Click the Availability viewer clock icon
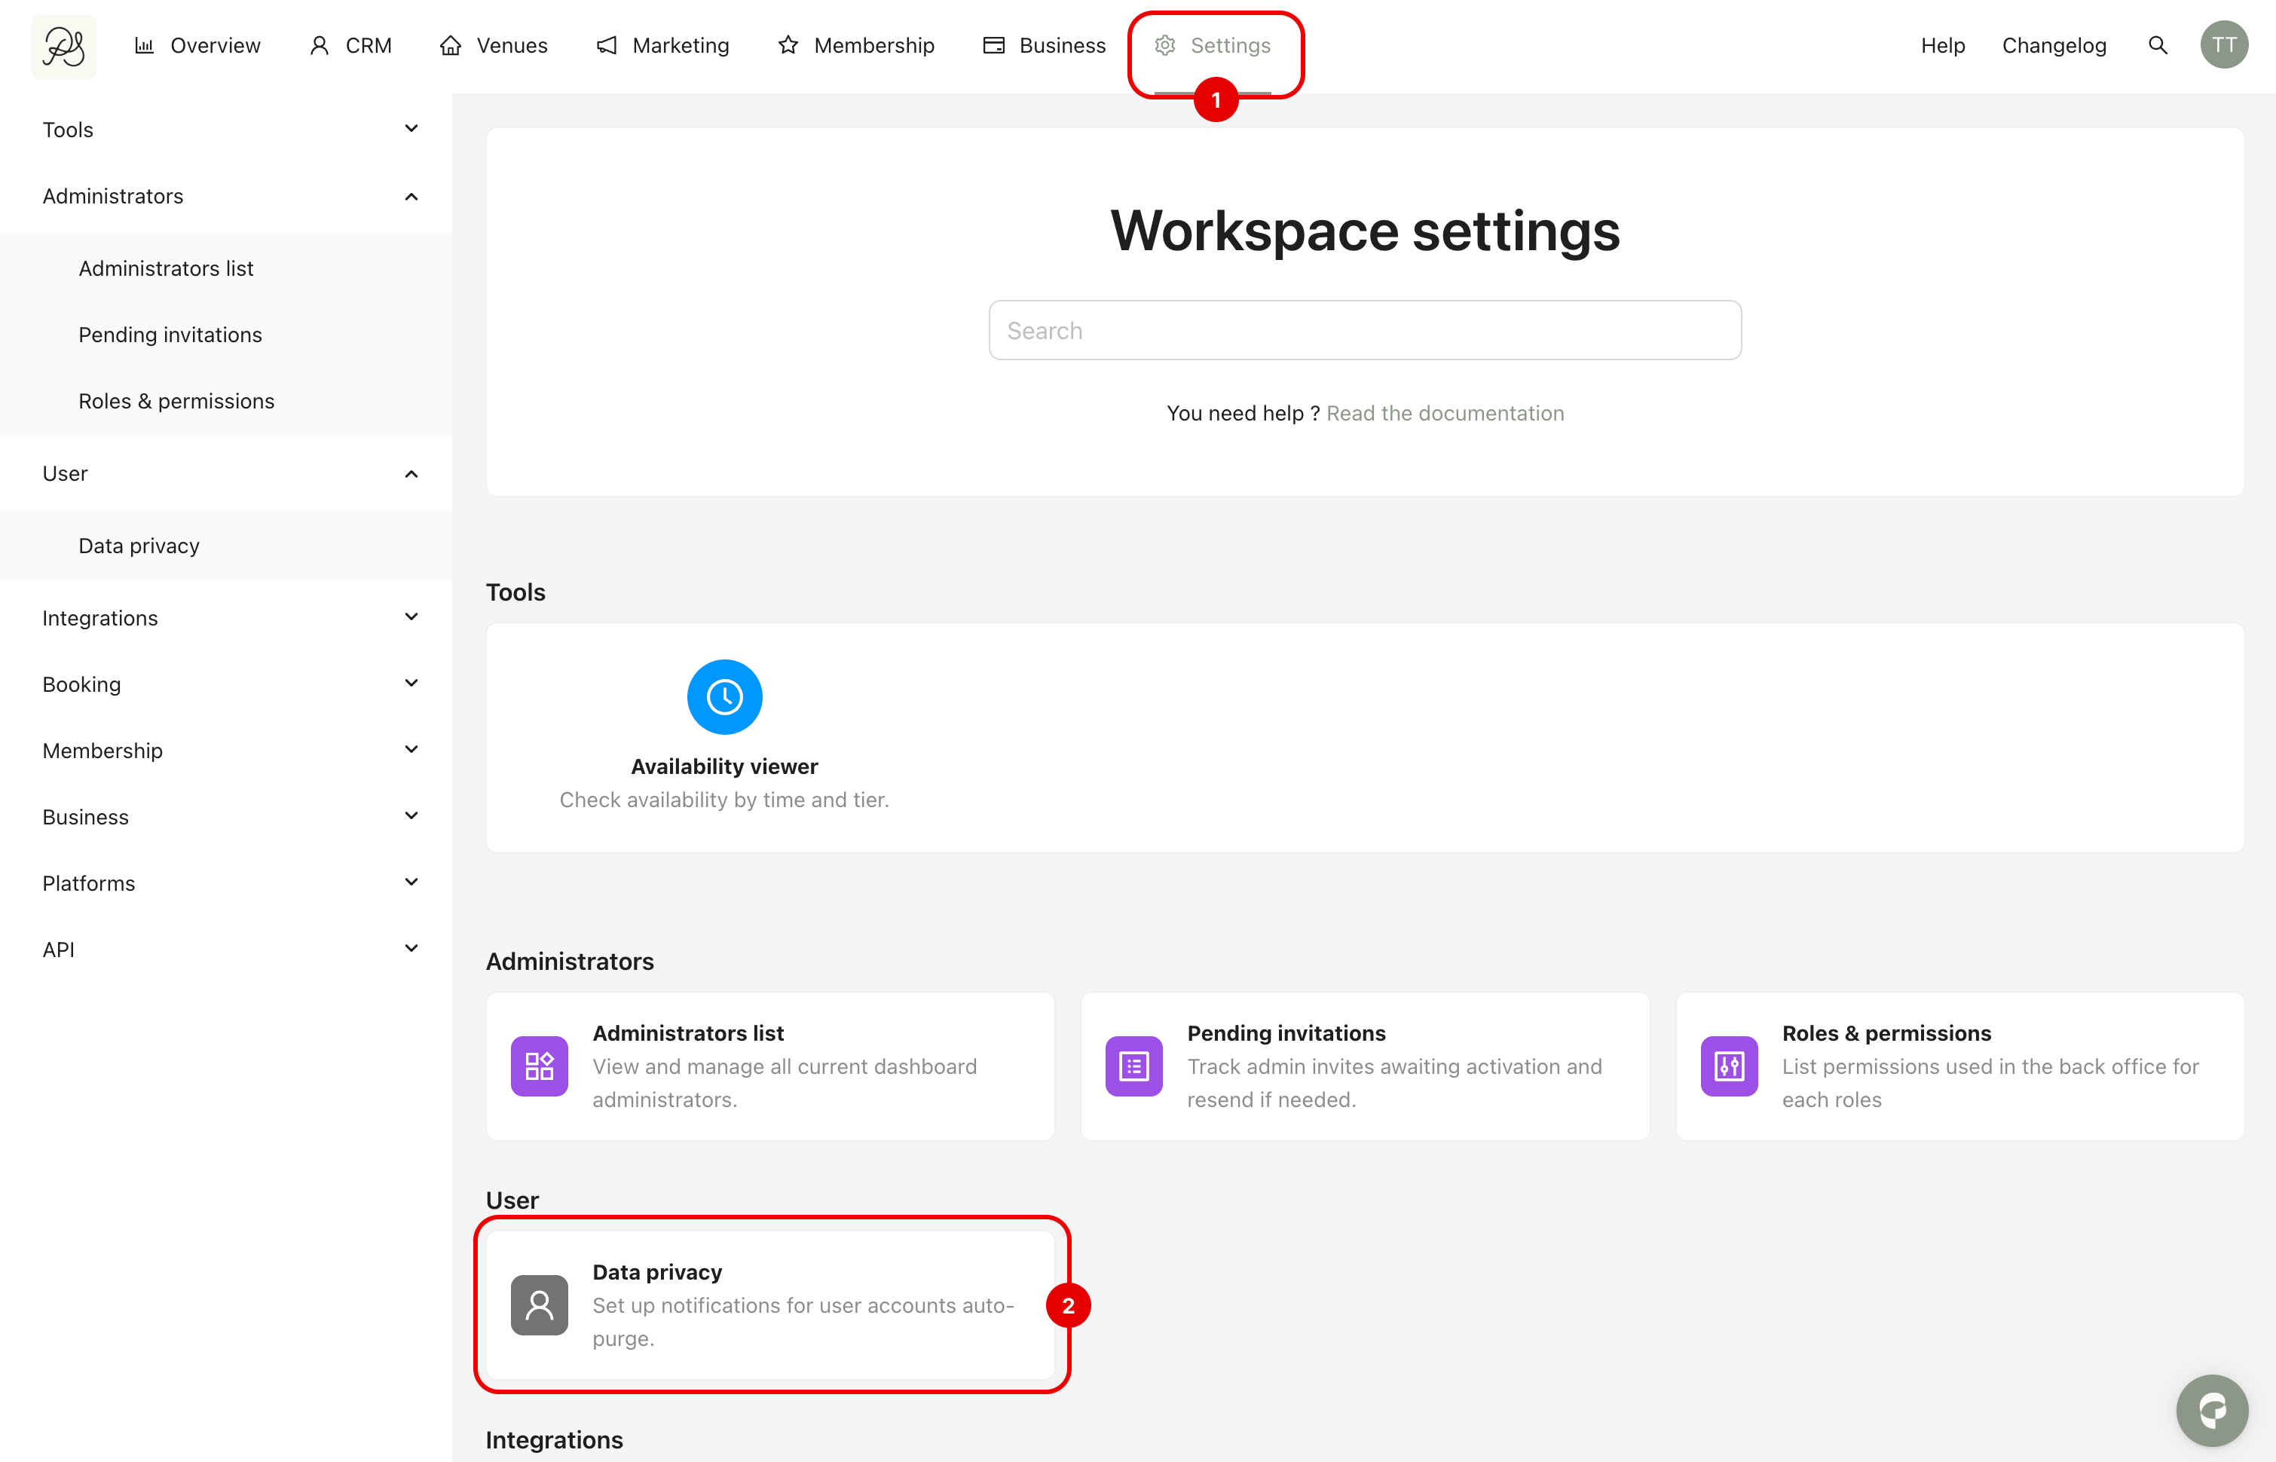Viewport: 2276px width, 1462px height. coord(724,697)
